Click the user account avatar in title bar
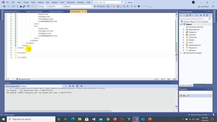Image resolution: width=217 pixels, height=122 pixels. (193, 2)
